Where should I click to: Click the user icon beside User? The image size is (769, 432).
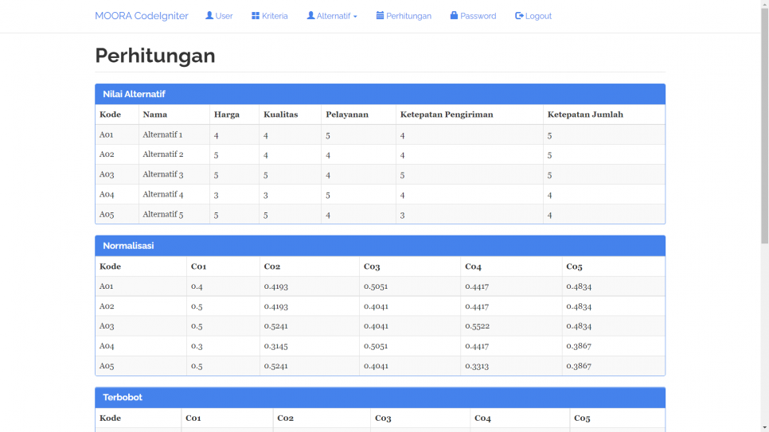pos(209,16)
